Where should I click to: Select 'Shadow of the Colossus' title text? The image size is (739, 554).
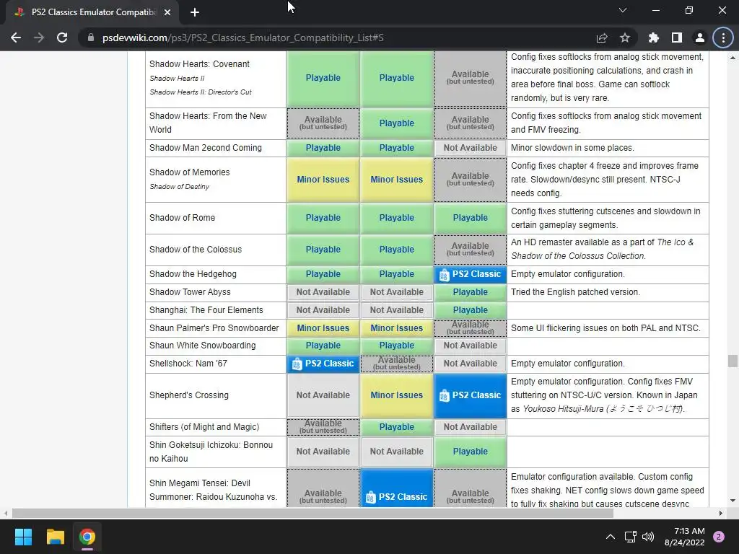[196, 250]
